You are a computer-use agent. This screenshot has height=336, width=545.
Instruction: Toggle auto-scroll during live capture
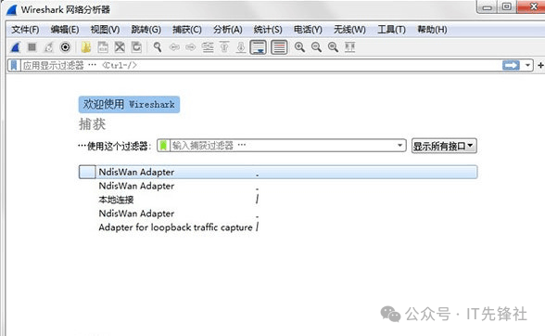click(259, 47)
